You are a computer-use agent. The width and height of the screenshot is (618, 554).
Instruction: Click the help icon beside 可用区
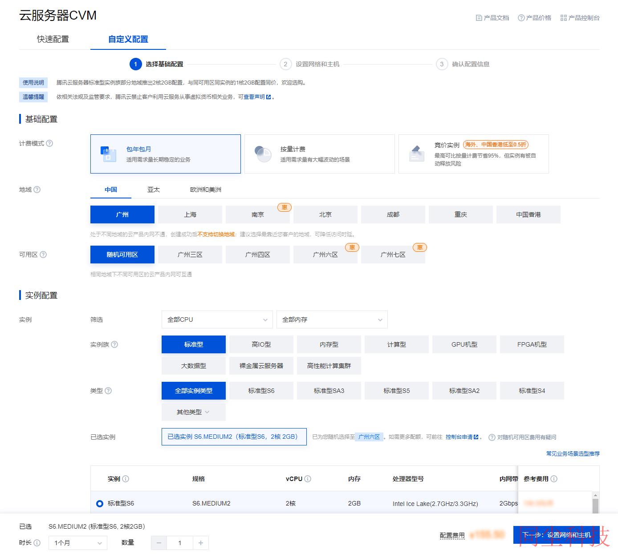43,255
